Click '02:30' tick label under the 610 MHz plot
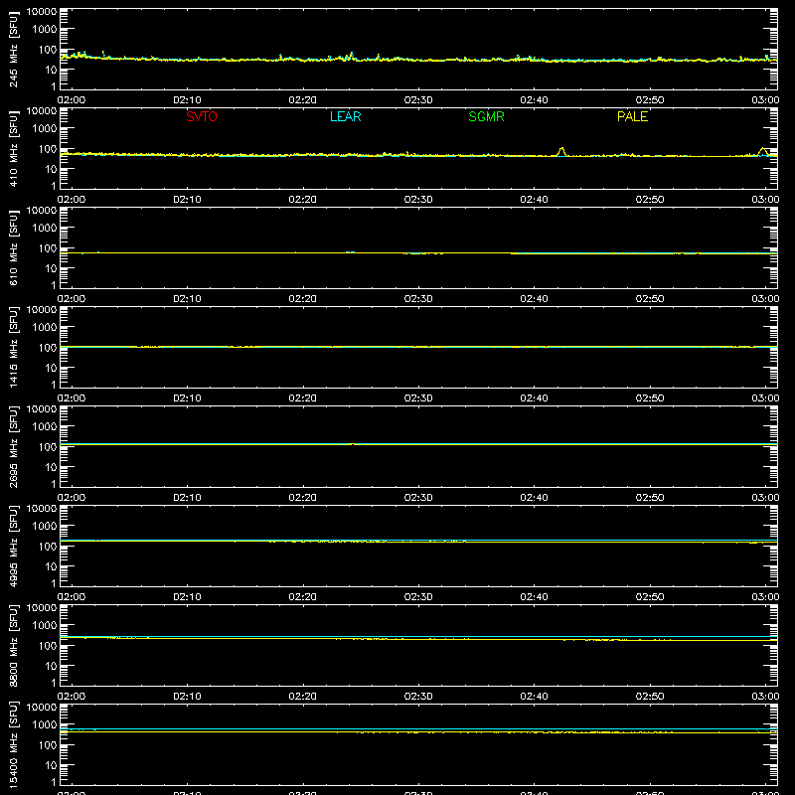Viewport: 795px width, 795px height. pyautogui.click(x=418, y=299)
